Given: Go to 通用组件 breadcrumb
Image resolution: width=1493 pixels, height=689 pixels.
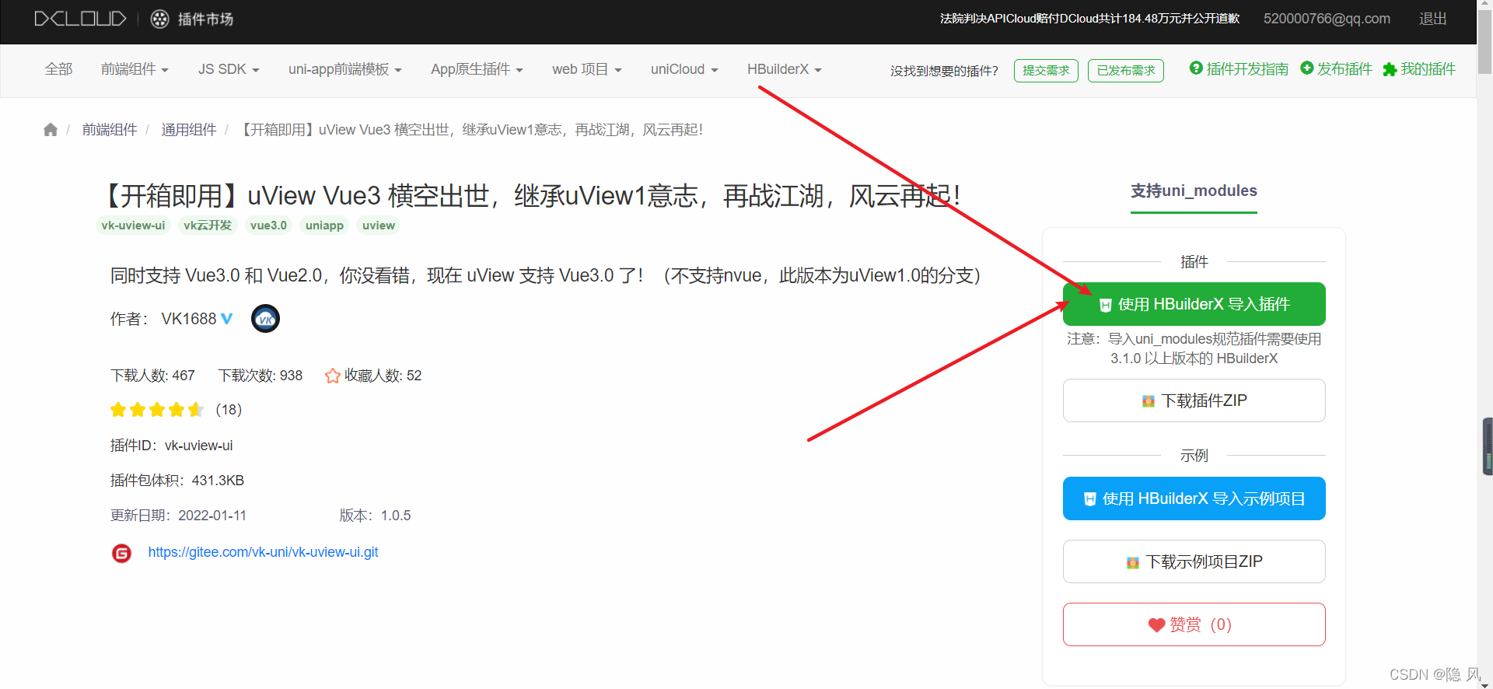Looking at the screenshot, I should [189, 130].
